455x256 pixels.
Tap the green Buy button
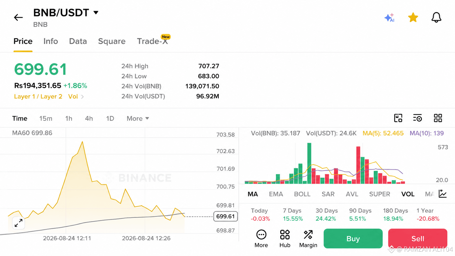pyautogui.click(x=353, y=239)
